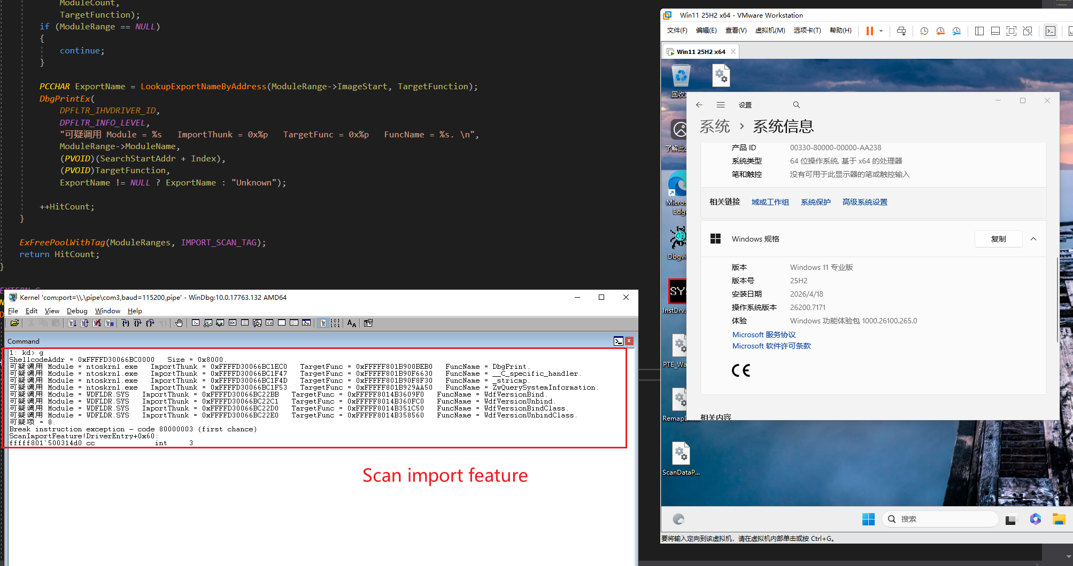Open the hamburger navigation menu in Settings
The height and width of the screenshot is (566, 1073).
pos(721,105)
